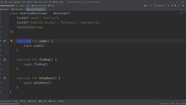
Task: Open the Terminal tool window
Action: click(43, 101)
